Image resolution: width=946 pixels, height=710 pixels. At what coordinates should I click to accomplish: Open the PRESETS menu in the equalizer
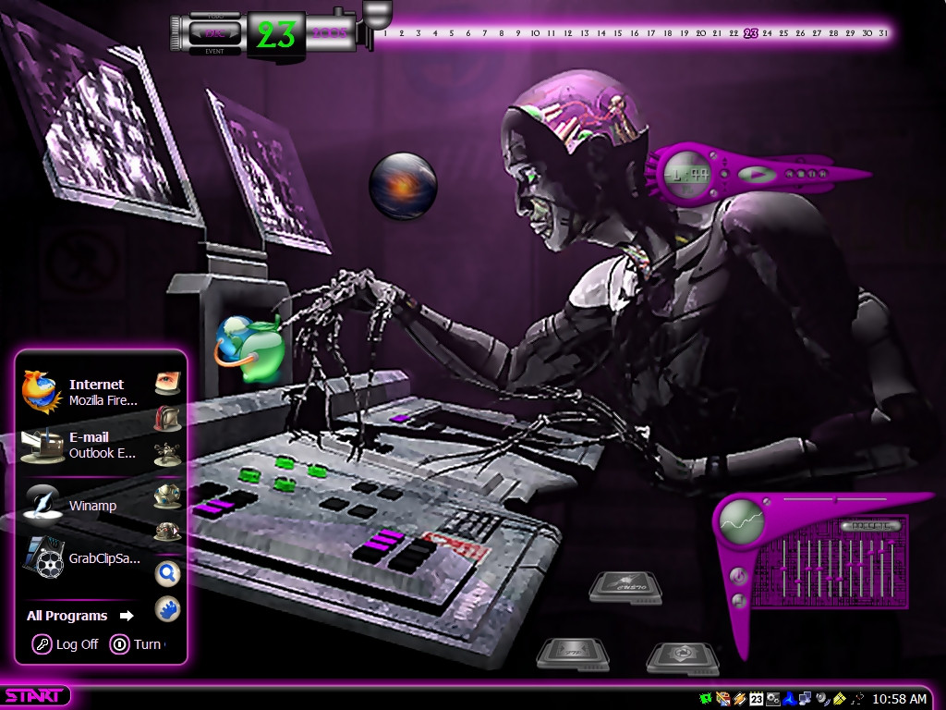[870, 526]
